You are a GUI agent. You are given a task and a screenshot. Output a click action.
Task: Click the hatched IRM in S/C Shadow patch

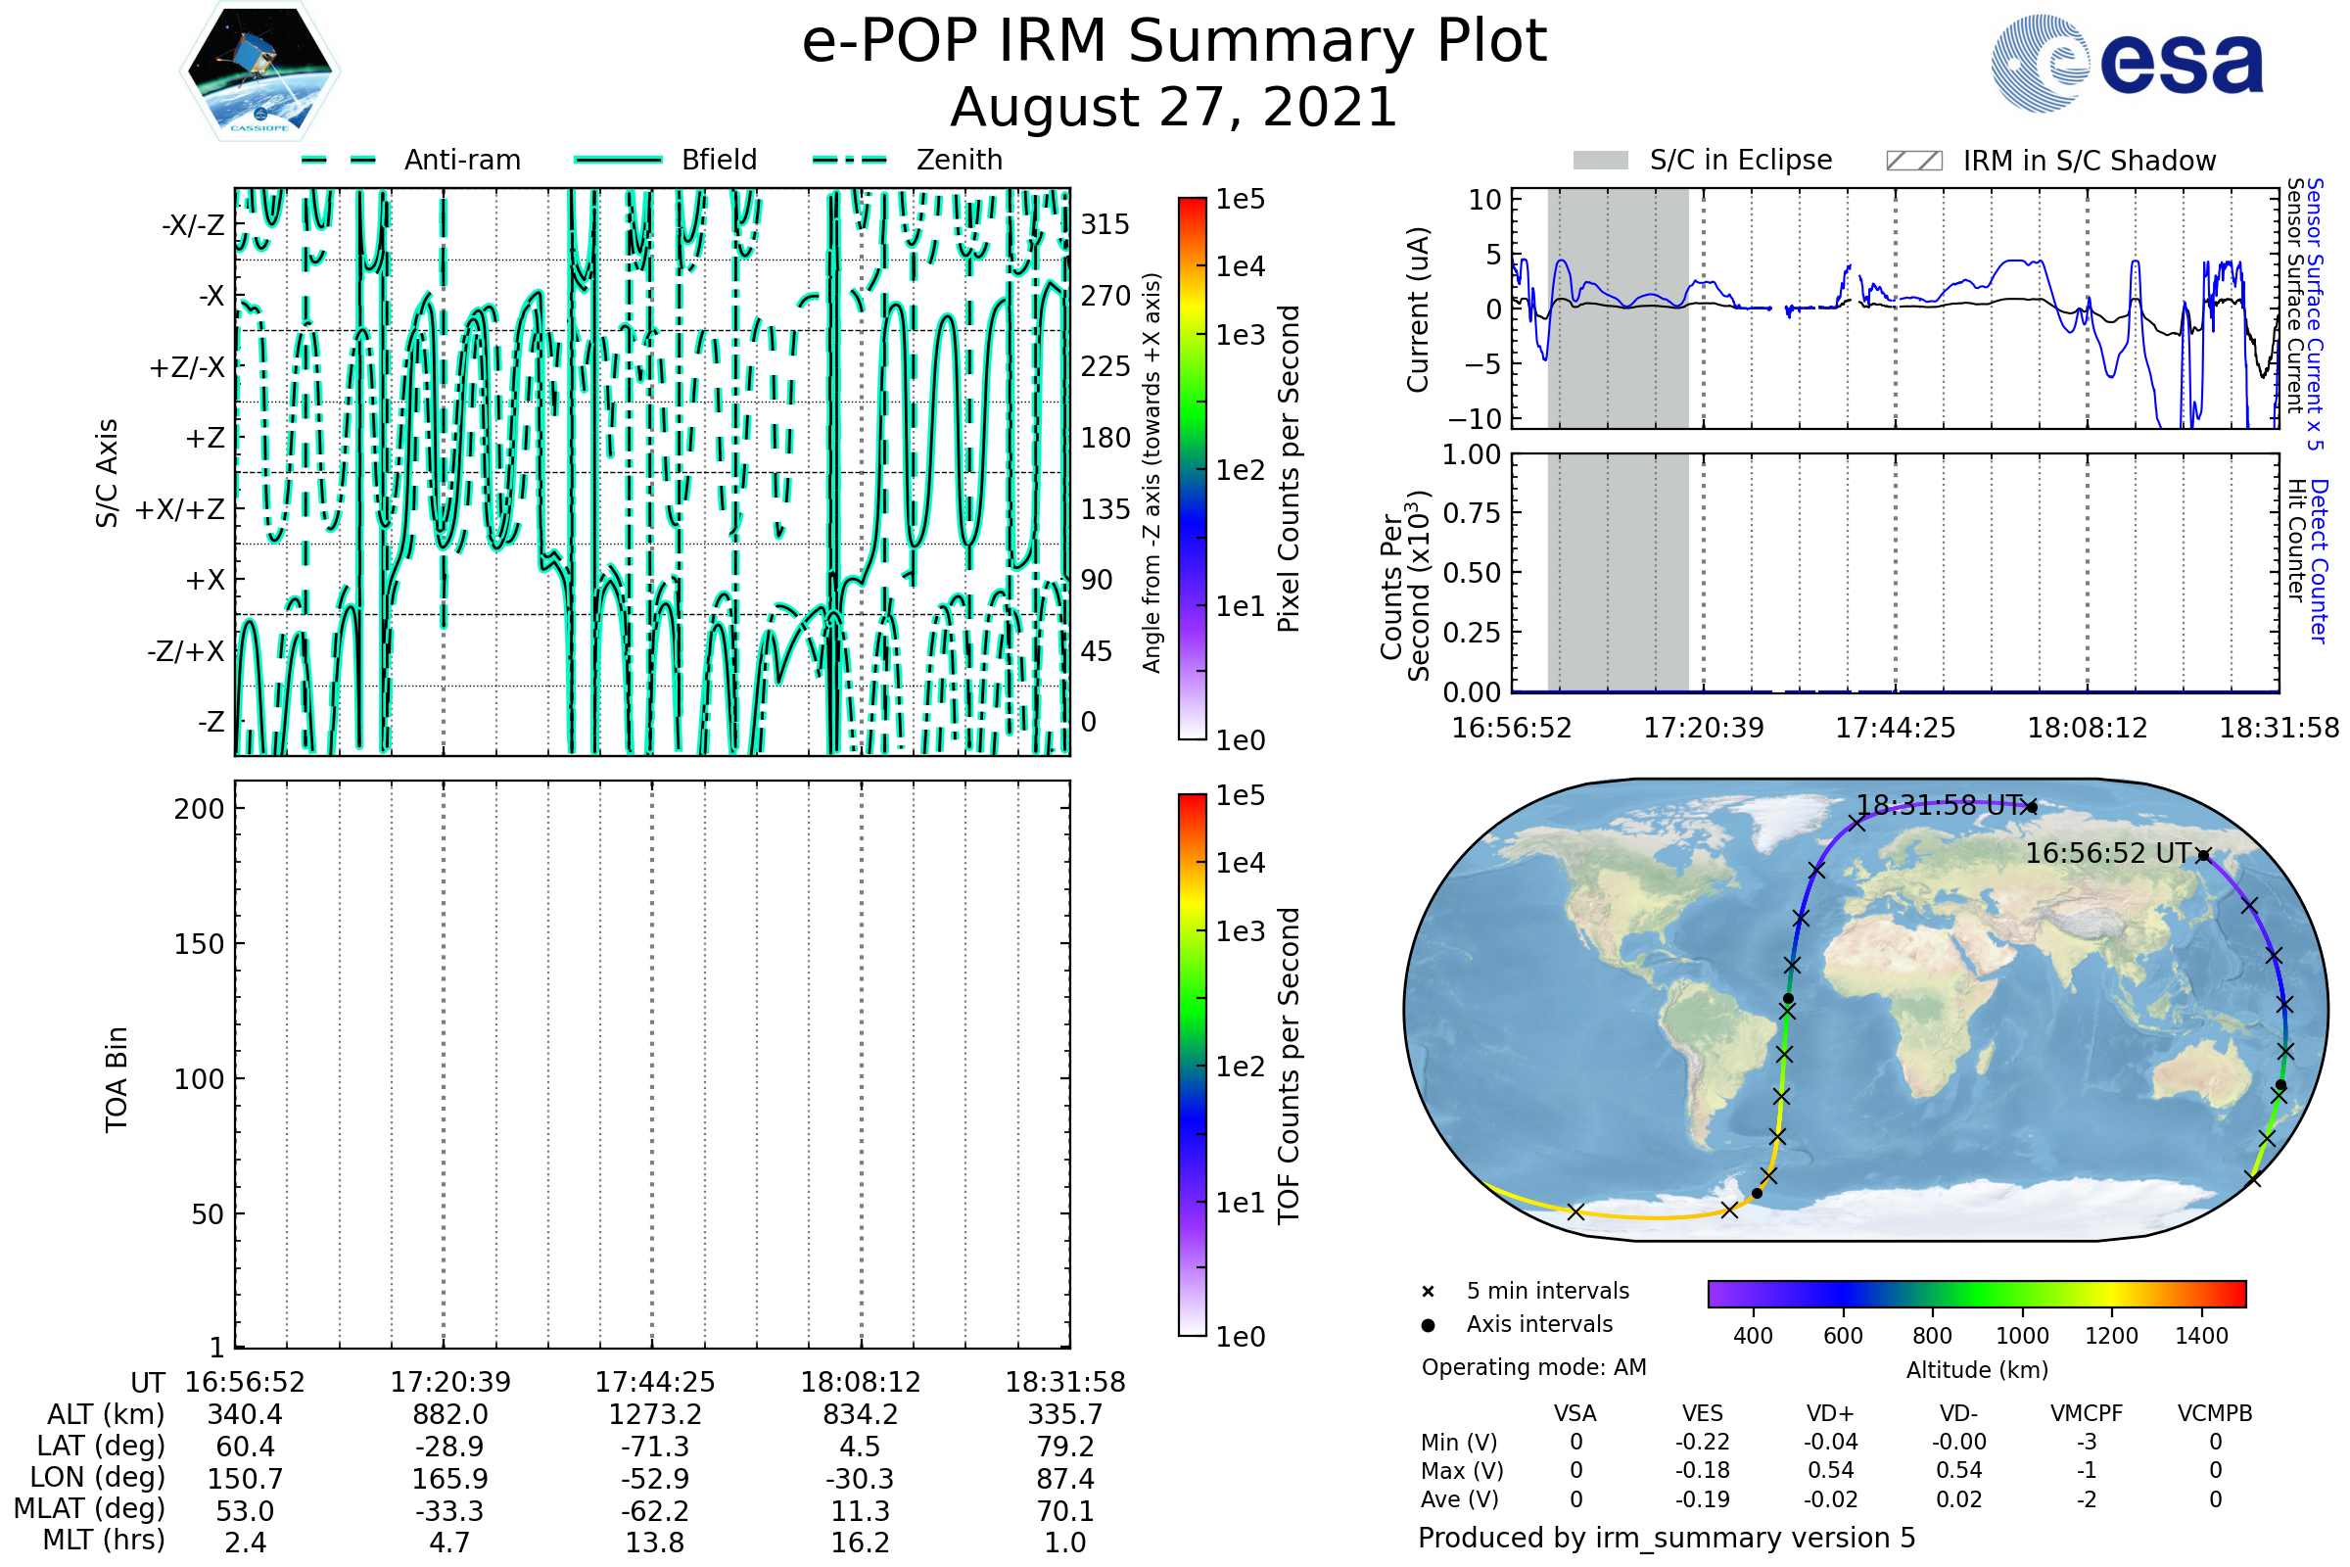pos(1913,161)
